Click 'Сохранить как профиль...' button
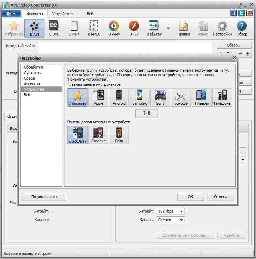 pyautogui.click(x=186, y=235)
